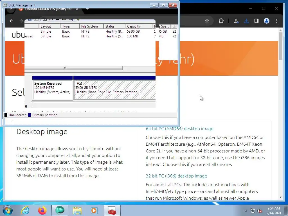Image resolution: width=288 pixels, height=216 pixels.
Task: Click the Disk Management title bar icon
Action: click(5, 5)
